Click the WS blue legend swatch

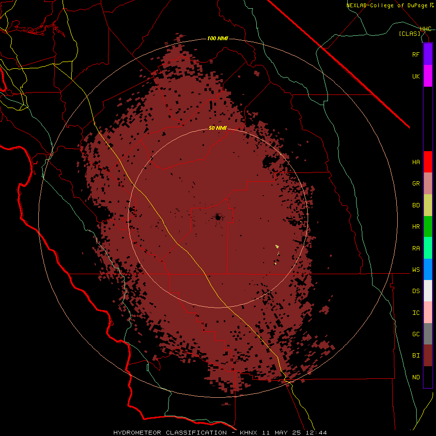428,269
